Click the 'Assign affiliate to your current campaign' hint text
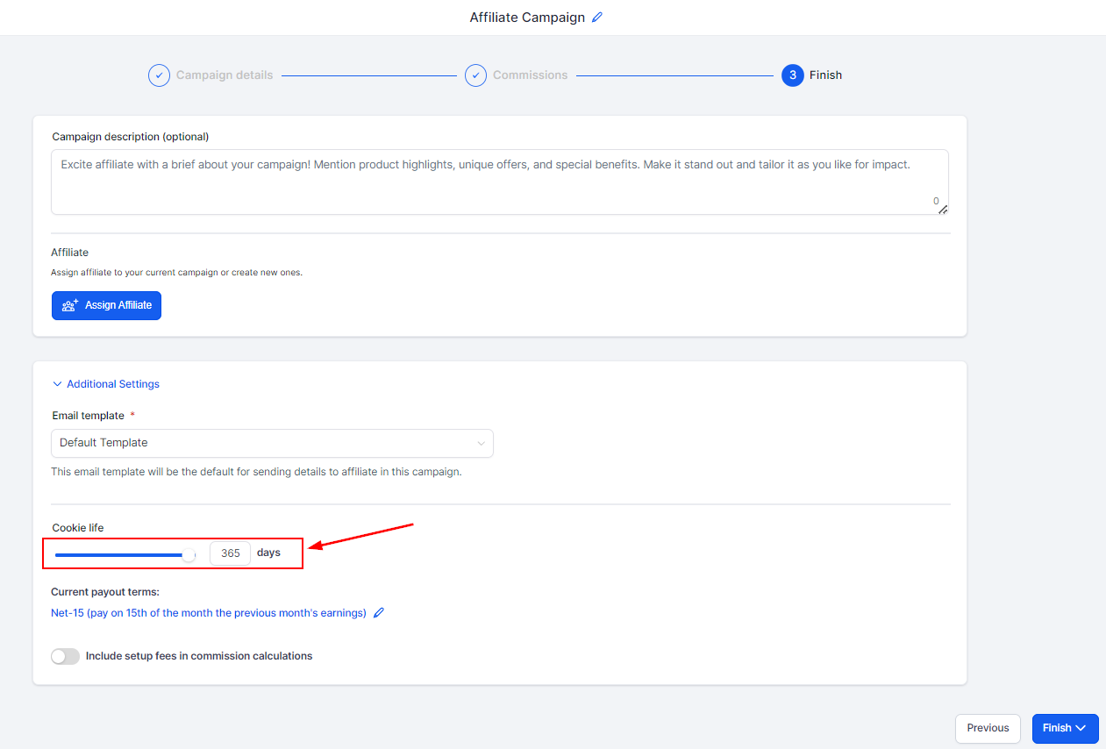1106x749 pixels. (x=176, y=273)
